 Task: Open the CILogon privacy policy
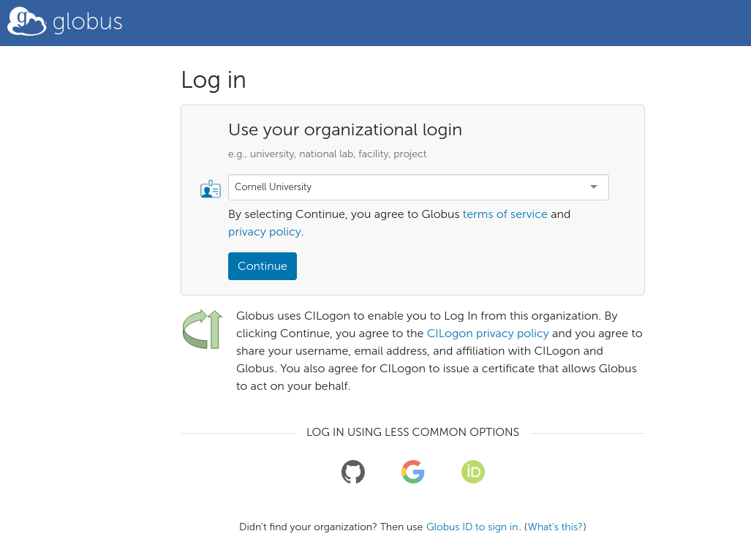pyautogui.click(x=488, y=333)
